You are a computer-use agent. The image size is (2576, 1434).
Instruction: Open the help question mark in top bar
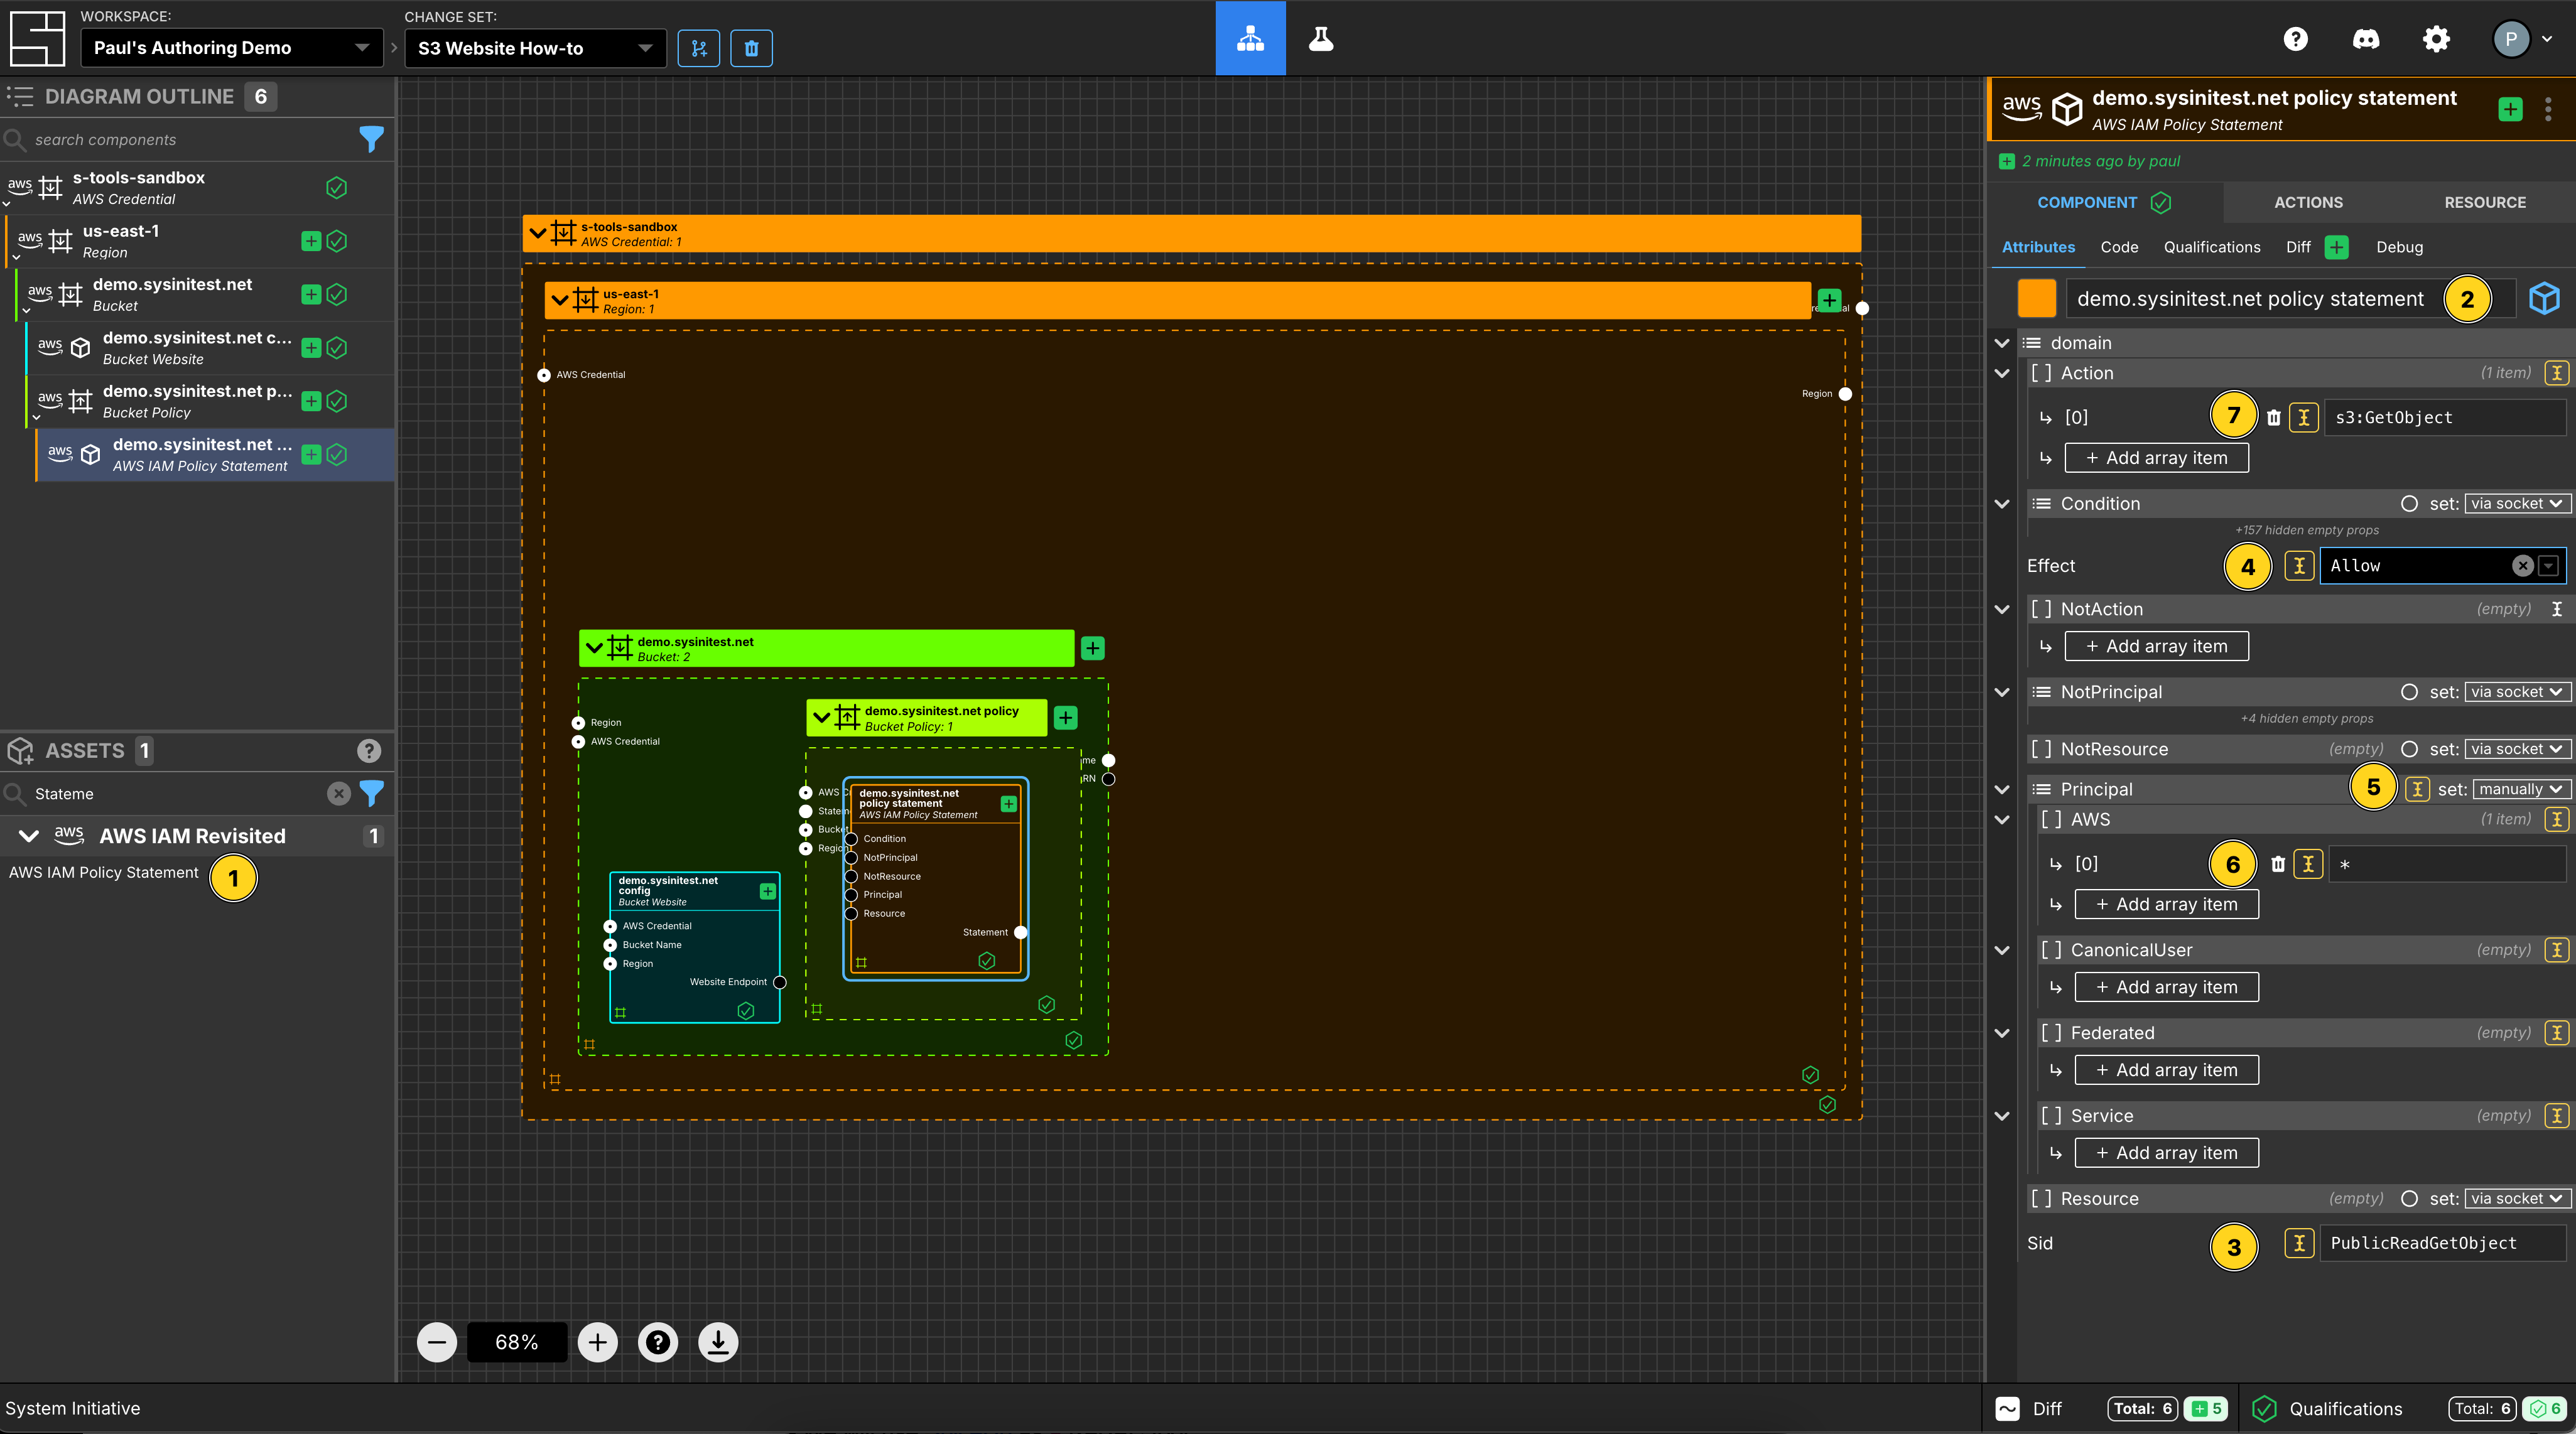point(2296,39)
